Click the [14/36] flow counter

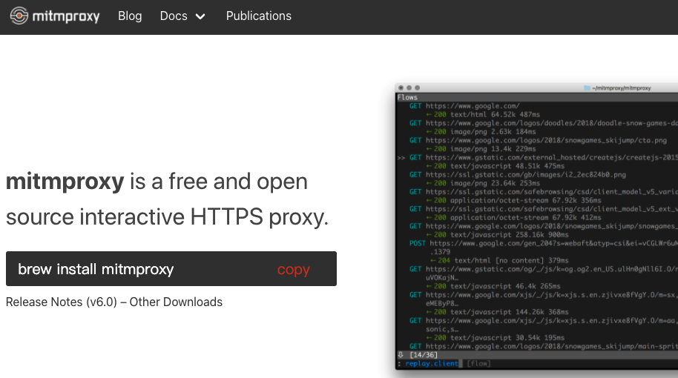(424, 355)
